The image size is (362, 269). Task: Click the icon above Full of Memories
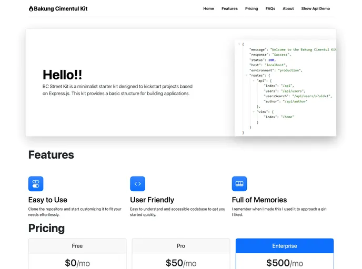(x=239, y=184)
